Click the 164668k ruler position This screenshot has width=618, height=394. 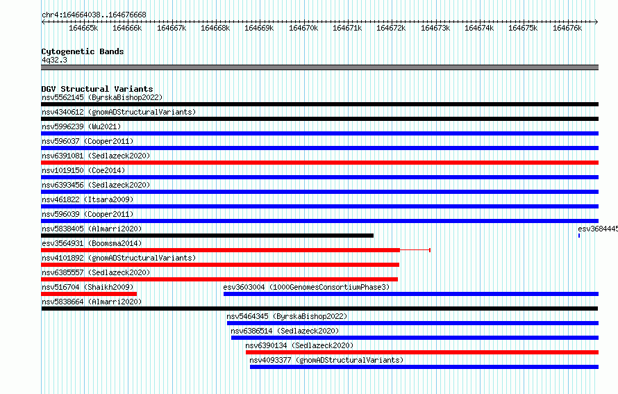pos(215,28)
